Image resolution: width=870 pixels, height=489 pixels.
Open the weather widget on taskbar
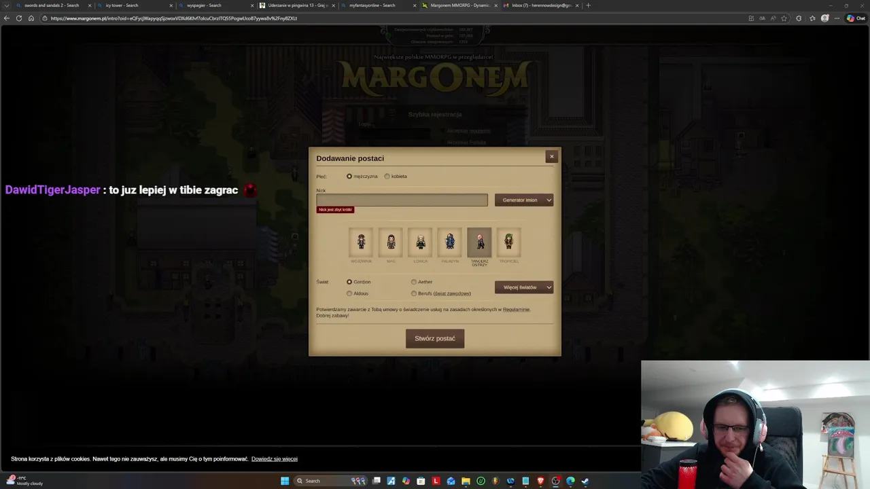[24, 481]
